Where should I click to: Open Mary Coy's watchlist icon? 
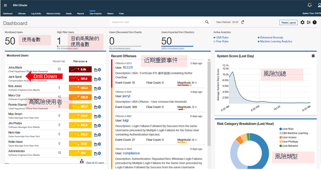[96, 98]
